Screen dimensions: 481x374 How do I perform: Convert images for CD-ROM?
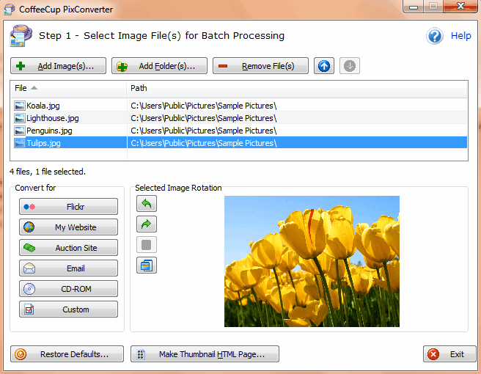(68, 289)
